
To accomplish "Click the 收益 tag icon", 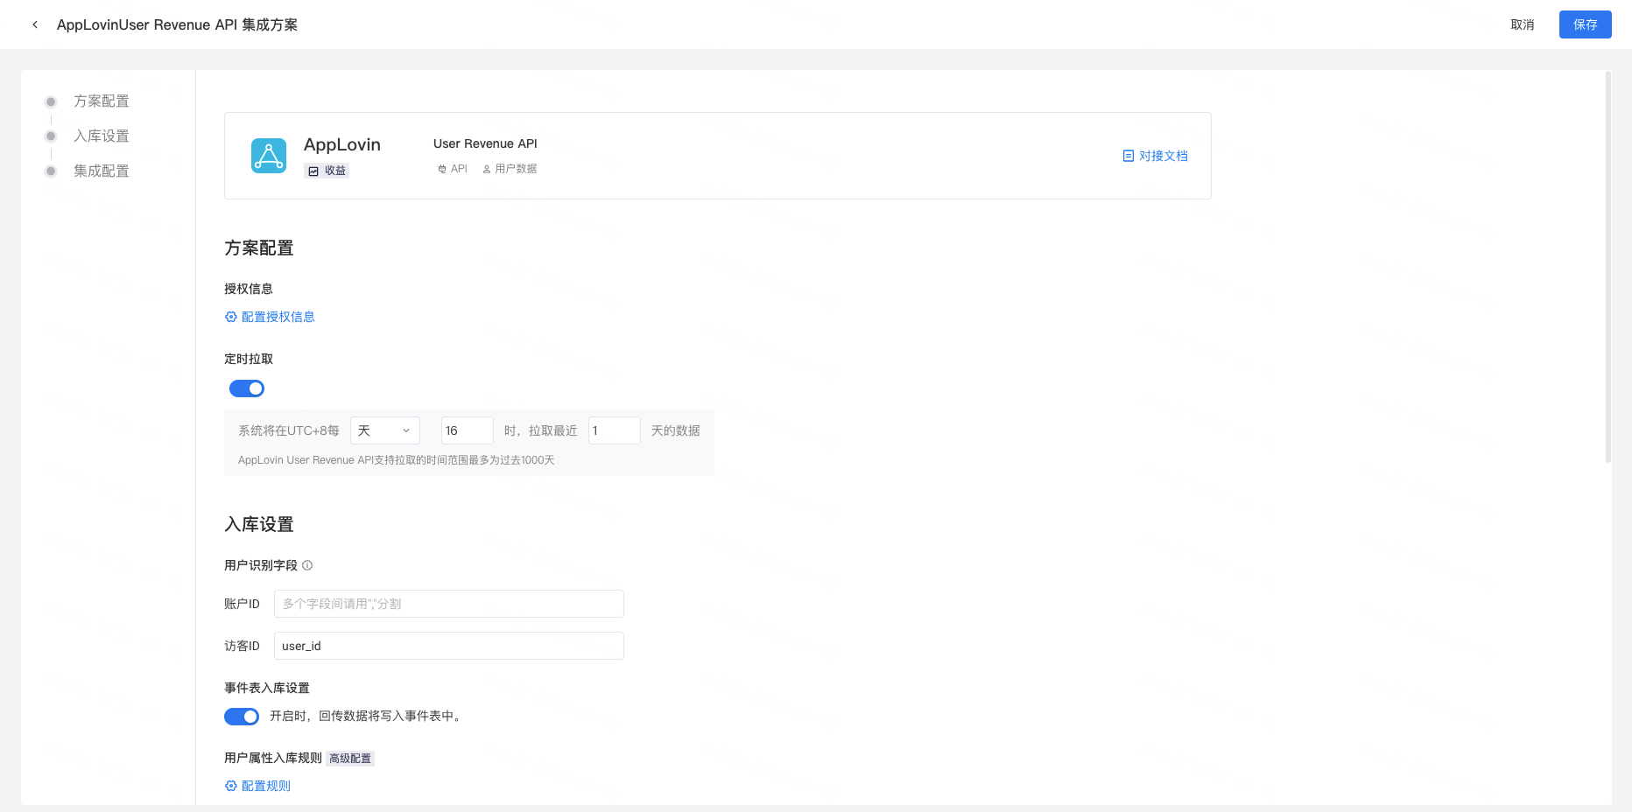I will pyautogui.click(x=313, y=171).
